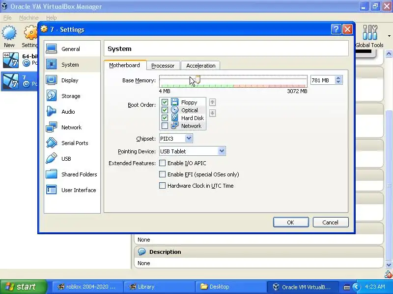Open Global Tools in VirtualBox Manager
This screenshot has width=393, height=294.
369,36
